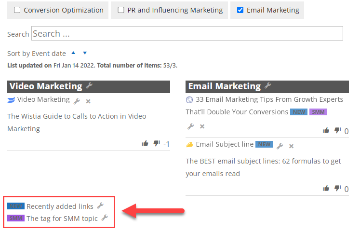Delete the Video Marketing link item
360x233 pixels.
[88, 101]
